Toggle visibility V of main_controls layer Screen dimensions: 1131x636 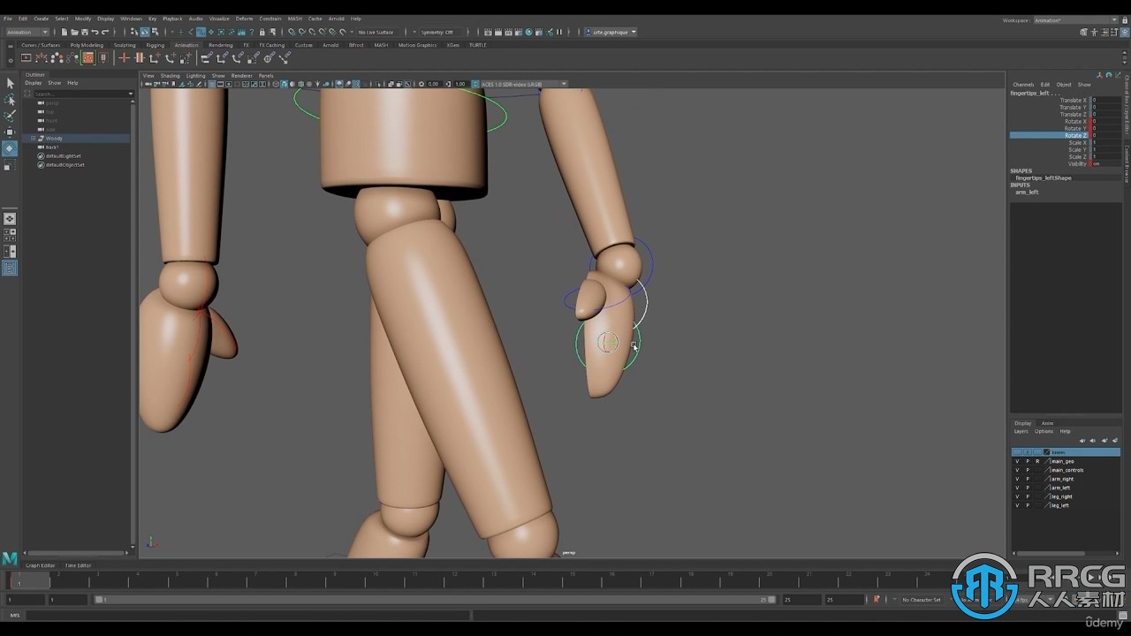[1017, 470]
